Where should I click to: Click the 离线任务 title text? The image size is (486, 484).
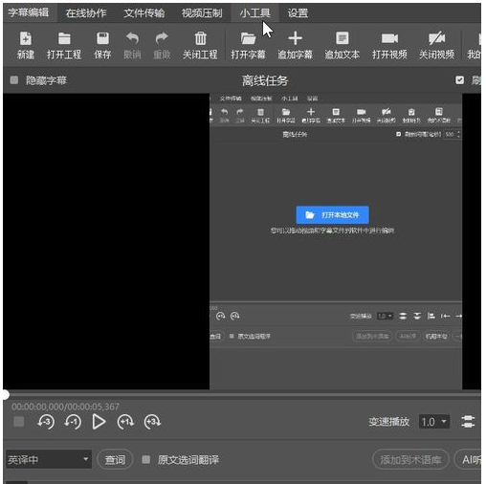265,80
